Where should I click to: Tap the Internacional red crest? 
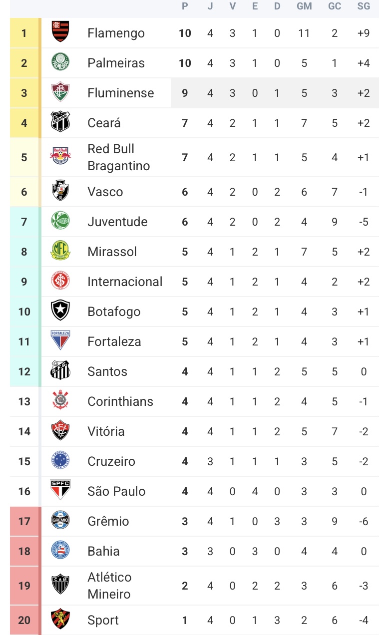60,282
